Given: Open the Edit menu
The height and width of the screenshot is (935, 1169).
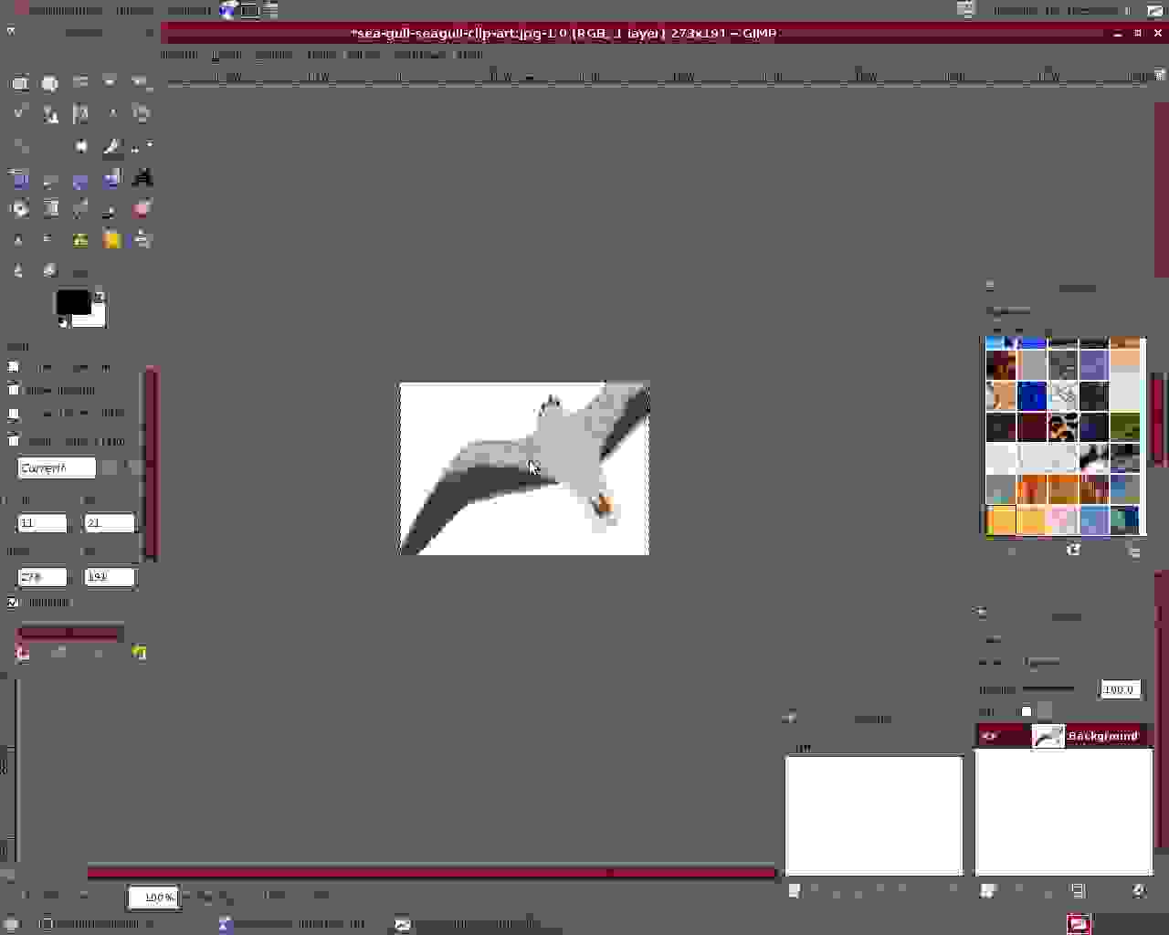Looking at the screenshot, I should tap(226, 55).
